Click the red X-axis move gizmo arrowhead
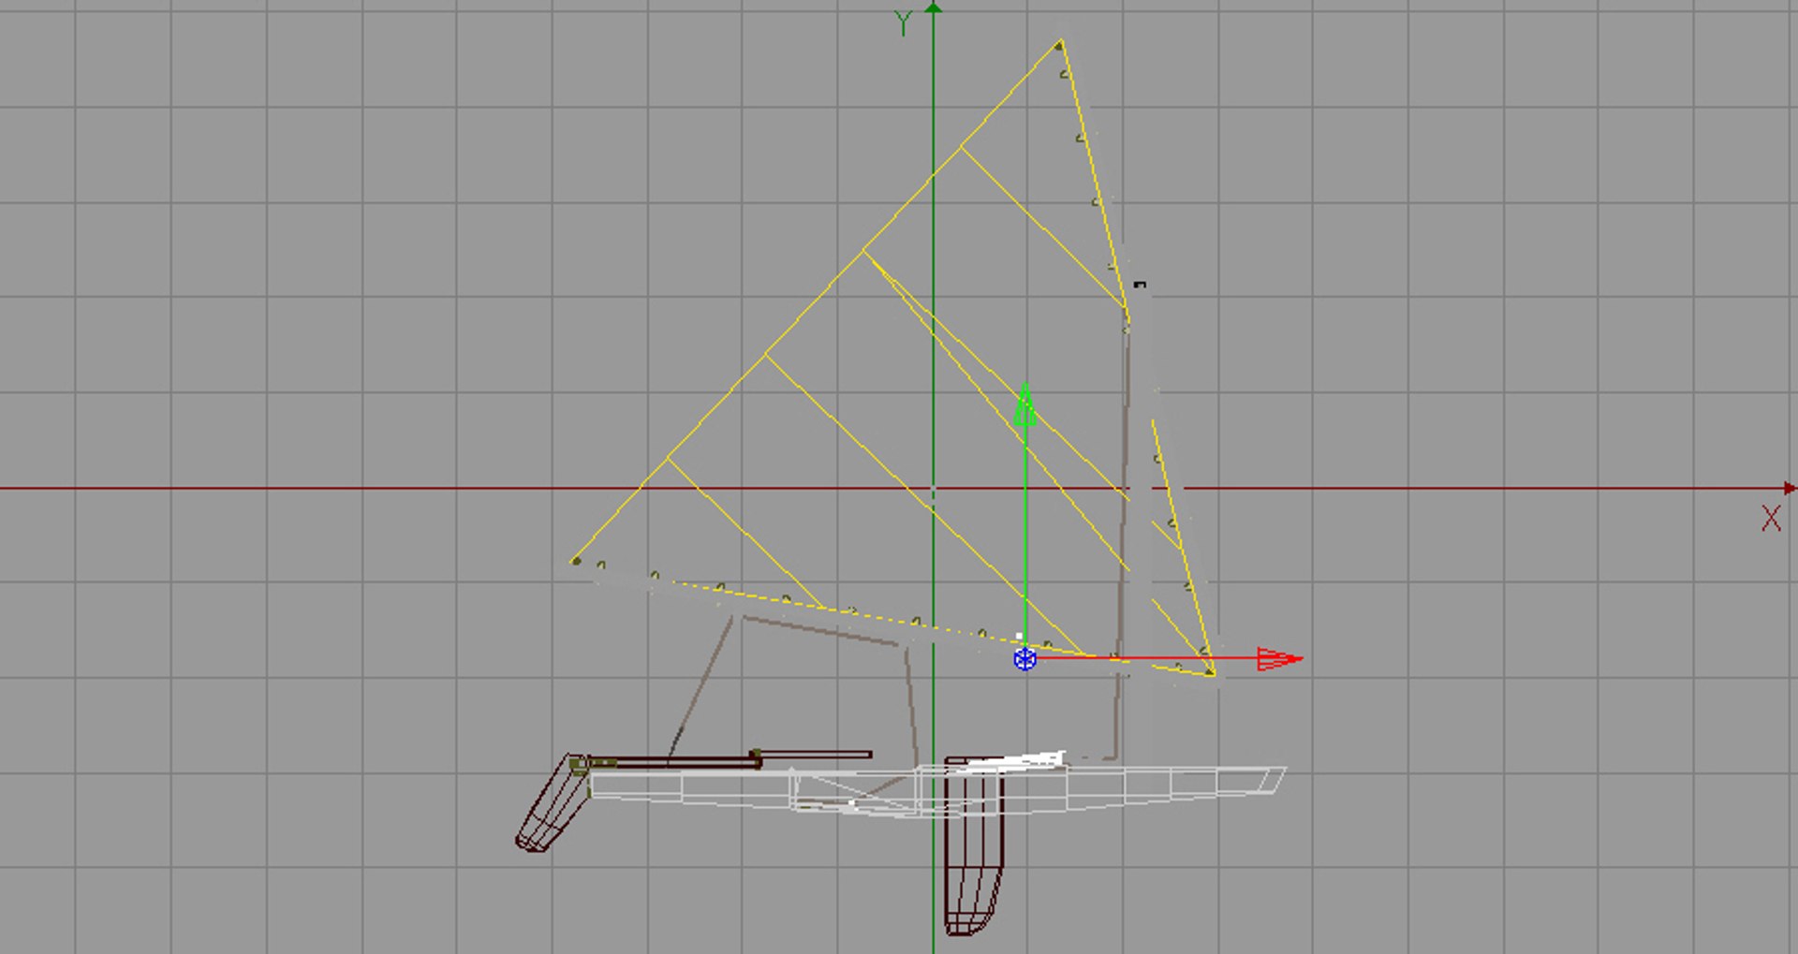 (1279, 659)
